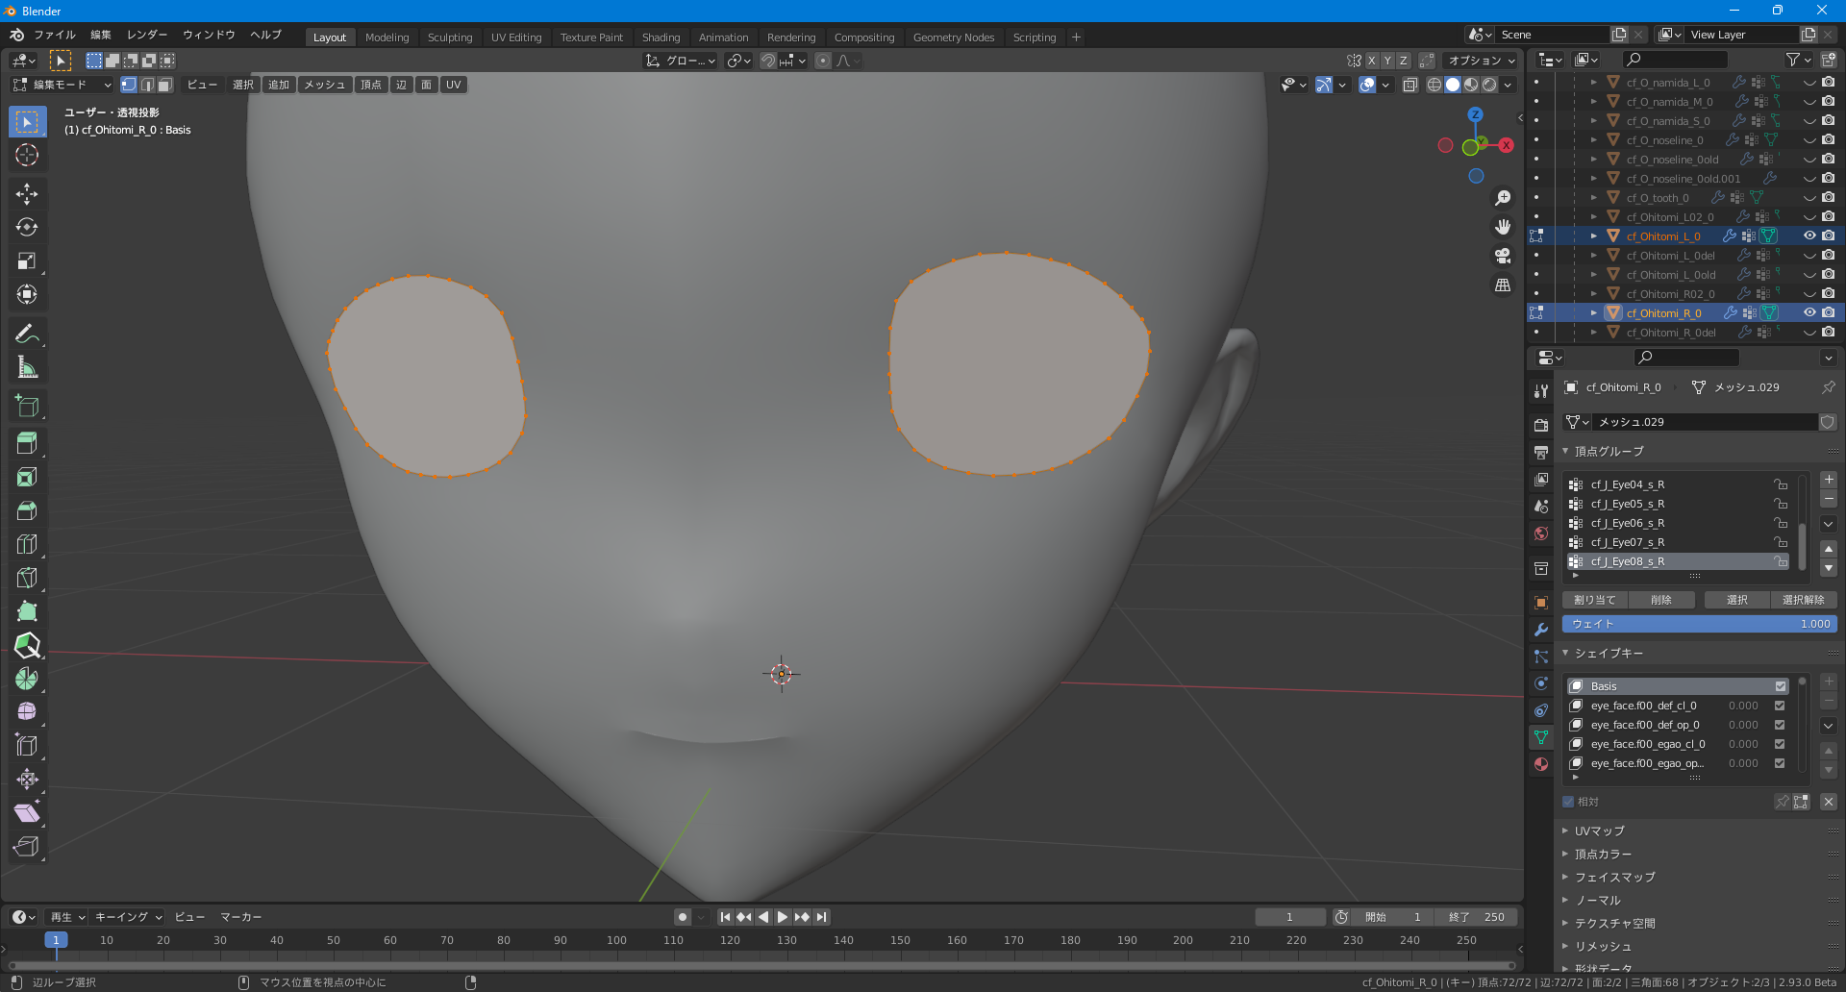Viewport: 1846px width, 992px height.
Task: Click the 削除 remove button for vertex group
Action: (1660, 600)
